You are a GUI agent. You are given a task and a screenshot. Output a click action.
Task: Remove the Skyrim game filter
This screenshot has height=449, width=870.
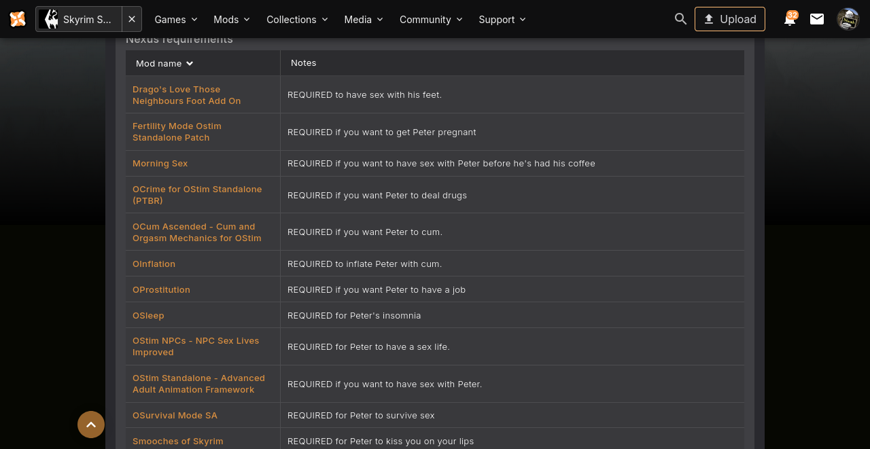click(132, 19)
